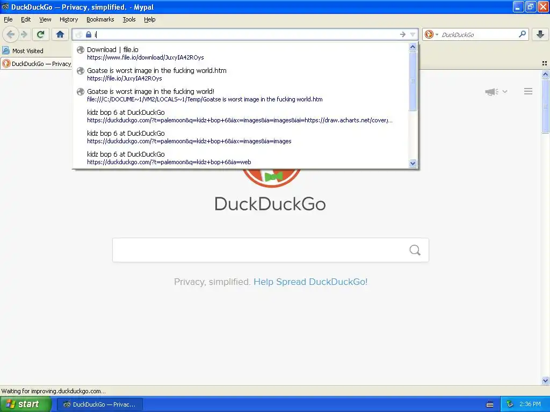Open the Bookmarks menu
550x412 pixels.
(x=100, y=19)
